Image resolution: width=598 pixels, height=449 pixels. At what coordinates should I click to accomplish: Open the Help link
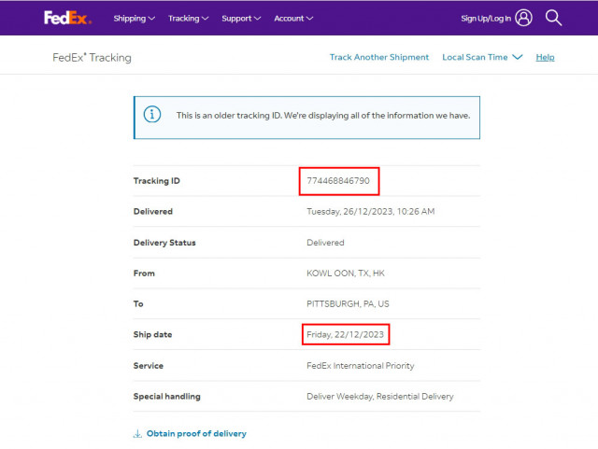[x=545, y=57]
